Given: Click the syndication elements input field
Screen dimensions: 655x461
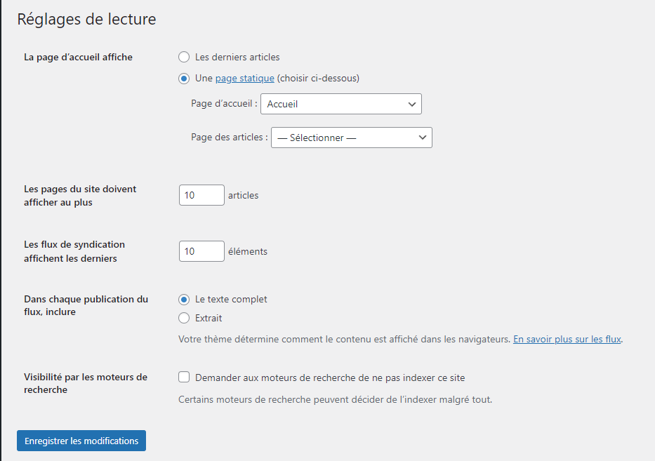Looking at the screenshot, I should coord(201,251).
